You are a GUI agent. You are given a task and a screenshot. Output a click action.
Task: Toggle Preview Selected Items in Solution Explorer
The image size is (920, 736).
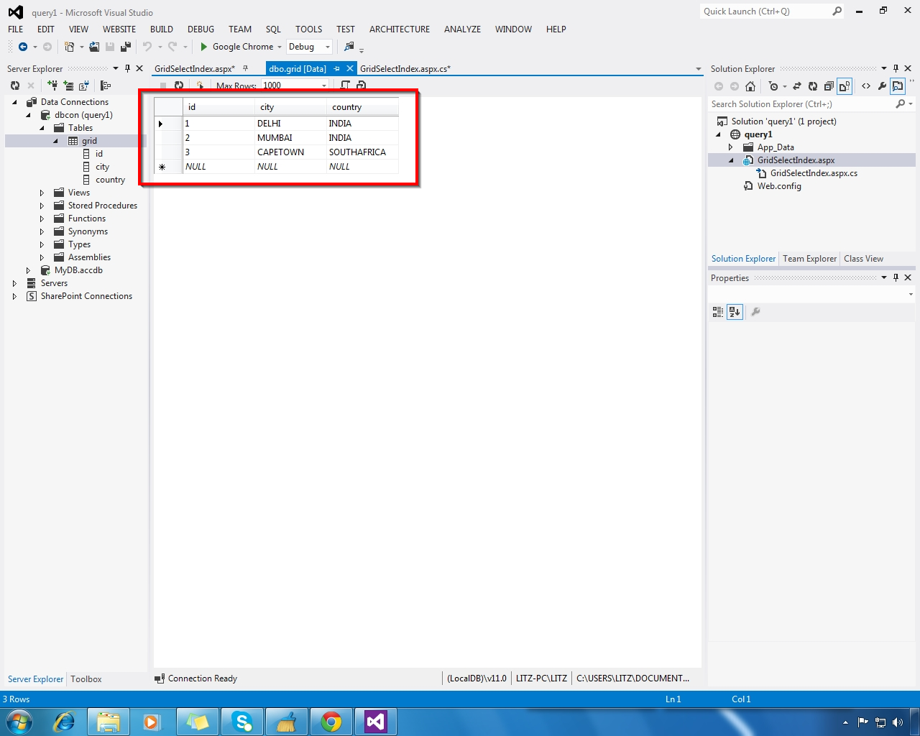tap(898, 86)
